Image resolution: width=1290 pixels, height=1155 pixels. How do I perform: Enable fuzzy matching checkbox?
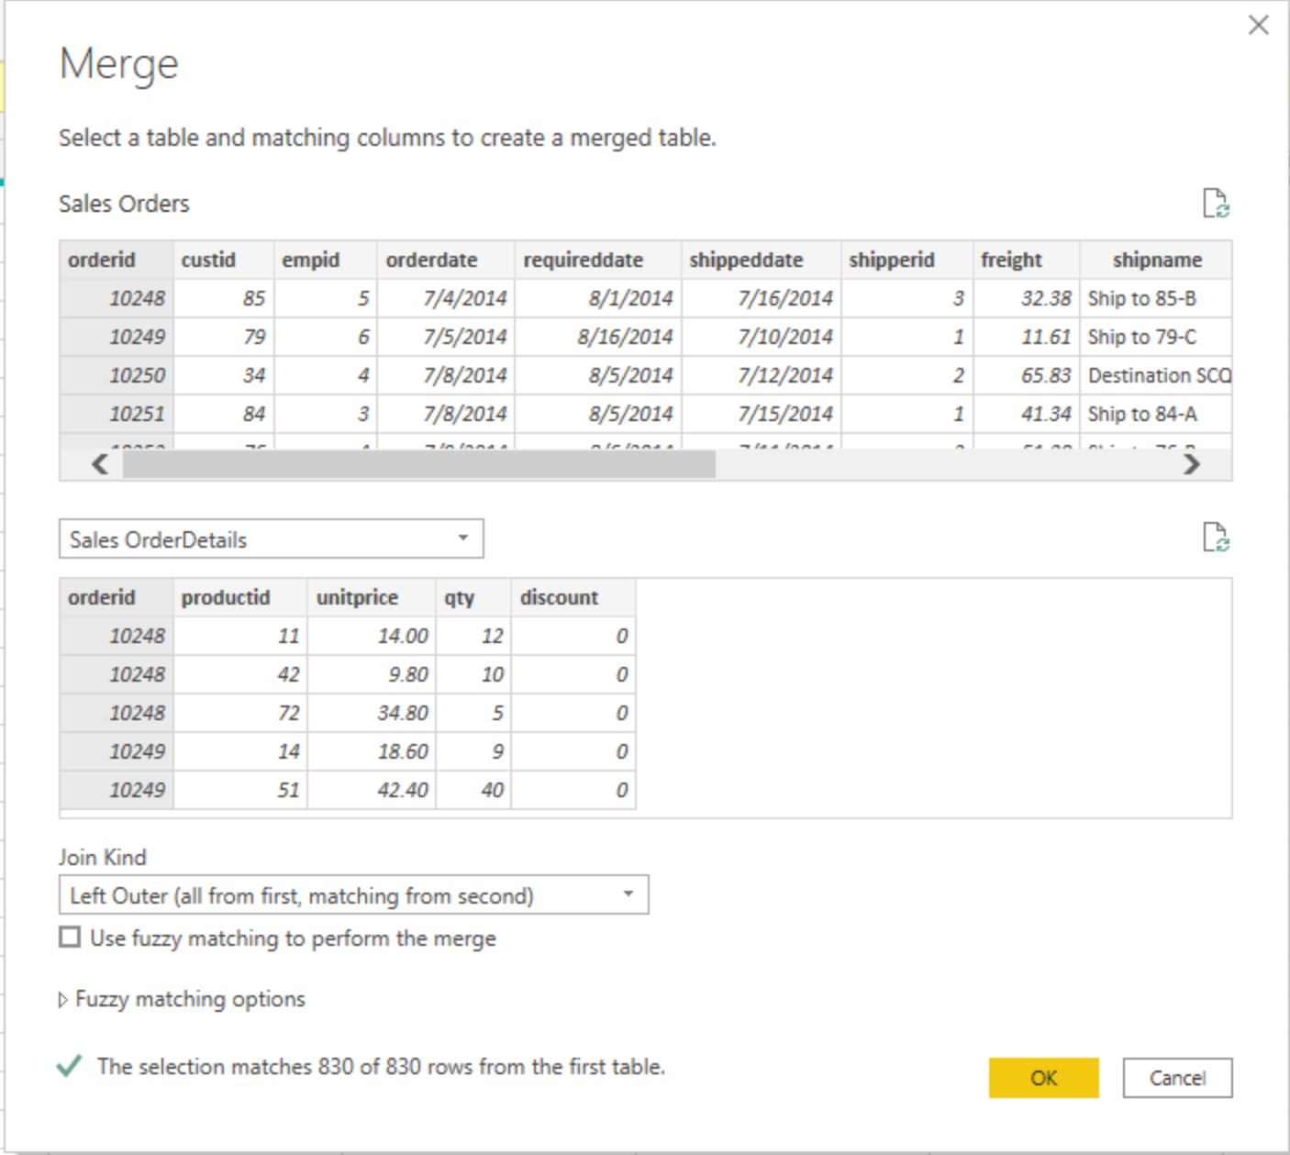(x=70, y=937)
